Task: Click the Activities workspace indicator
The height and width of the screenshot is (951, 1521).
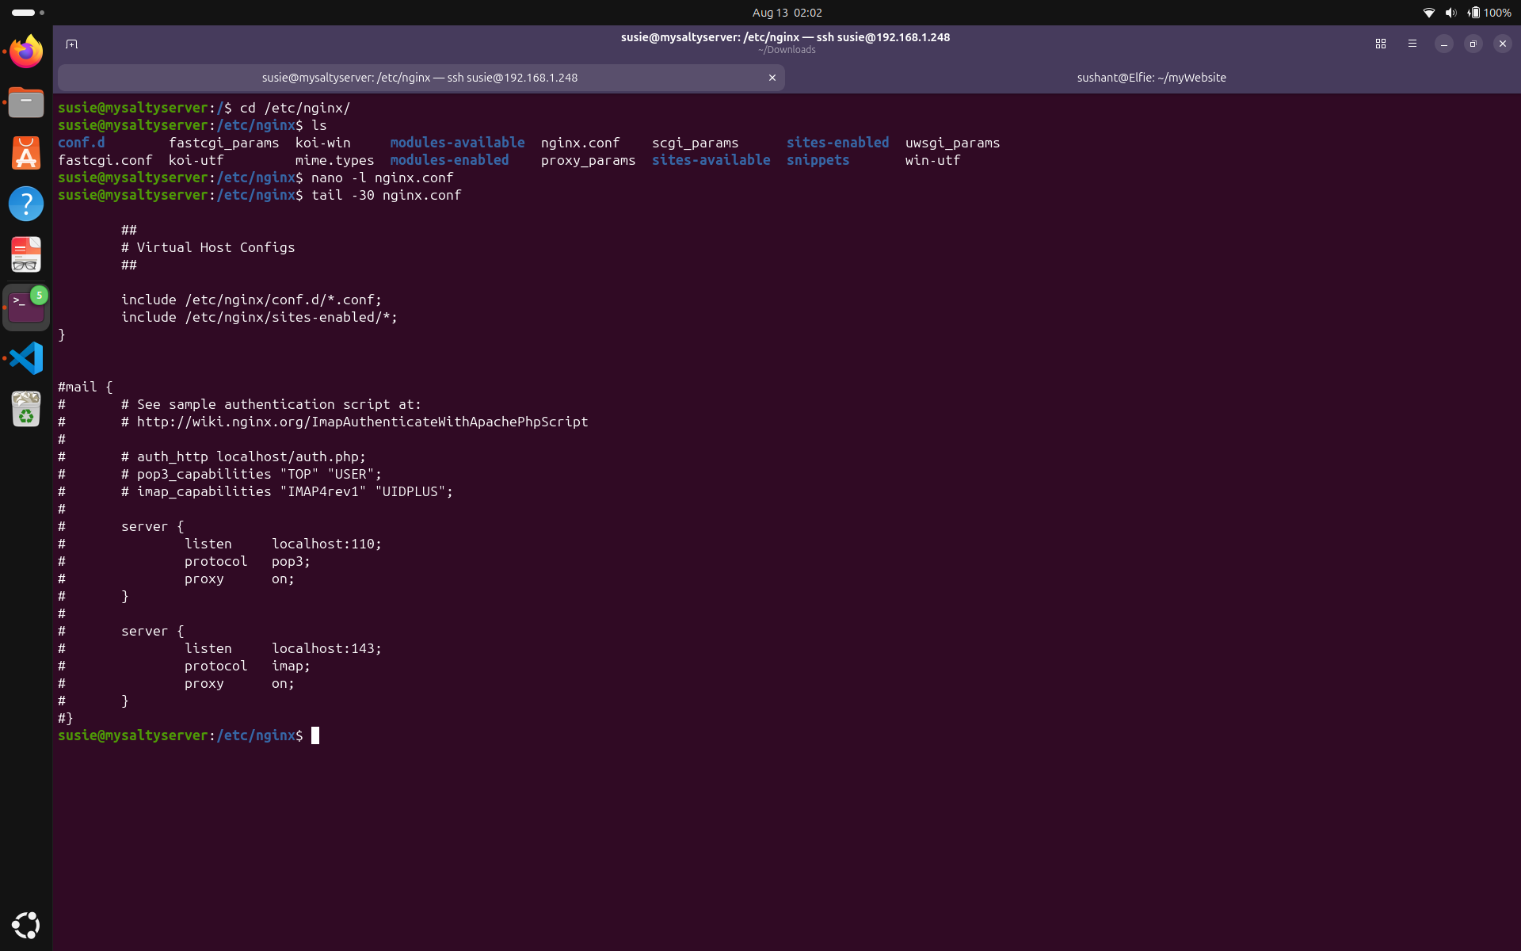Action: pos(28,13)
